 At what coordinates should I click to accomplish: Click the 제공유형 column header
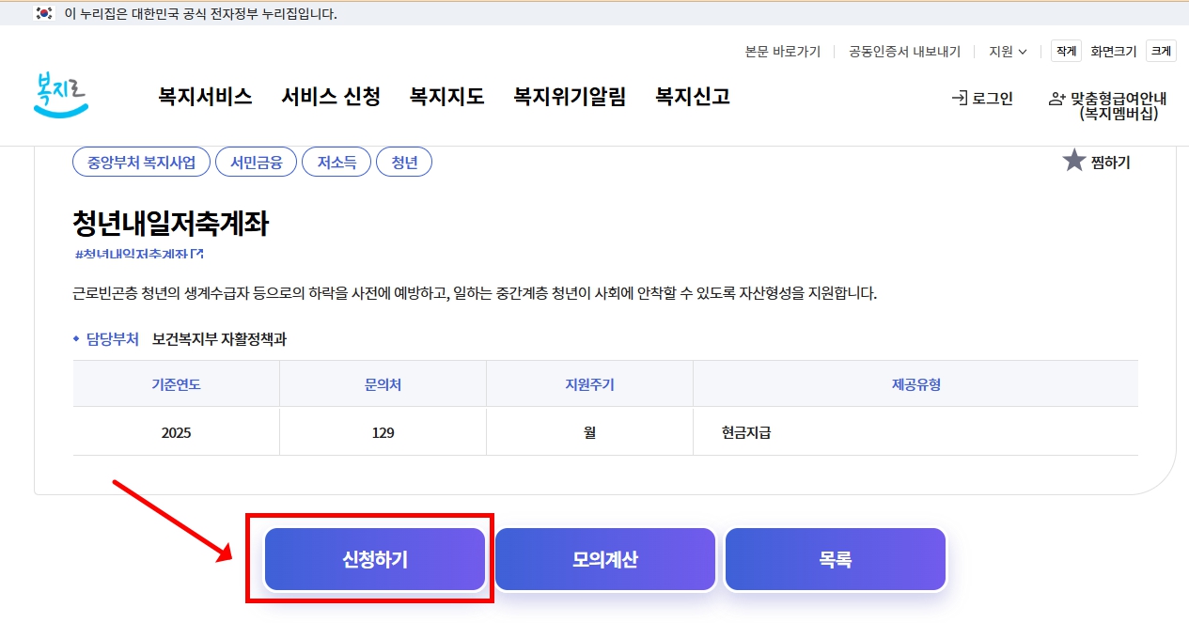915,384
